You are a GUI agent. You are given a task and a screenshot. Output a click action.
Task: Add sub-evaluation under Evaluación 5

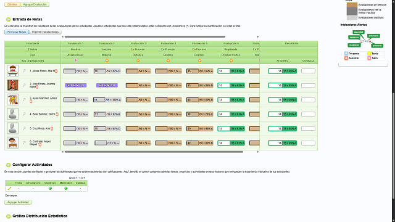[x=199, y=60]
